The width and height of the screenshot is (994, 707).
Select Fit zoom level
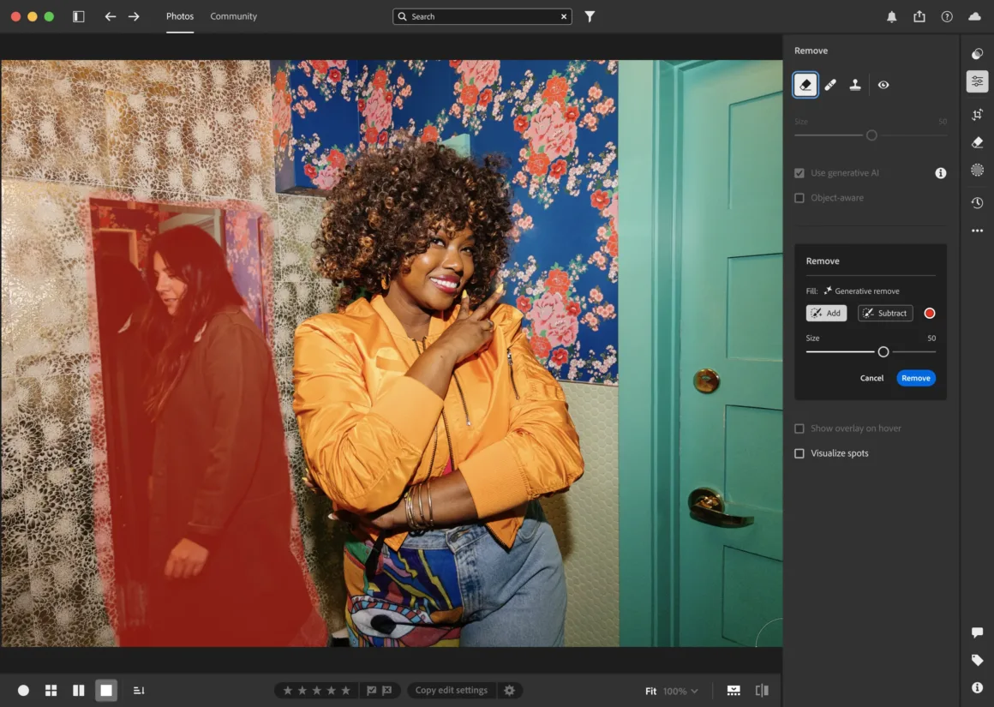(x=651, y=692)
